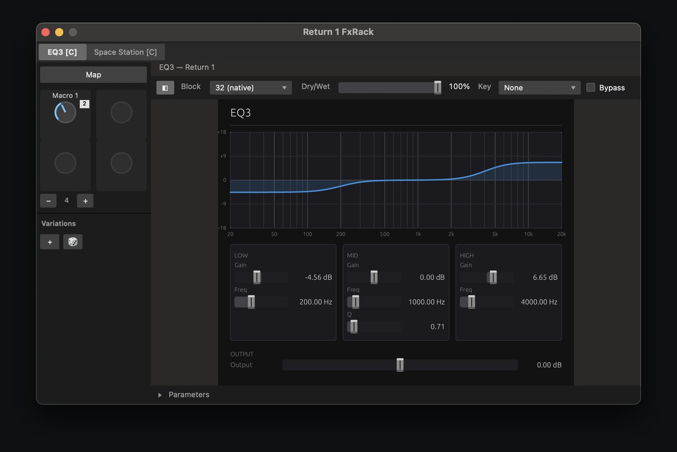Click the Output level slider handle
Viewport: 677px width, 452px height.
click(400, 365)
